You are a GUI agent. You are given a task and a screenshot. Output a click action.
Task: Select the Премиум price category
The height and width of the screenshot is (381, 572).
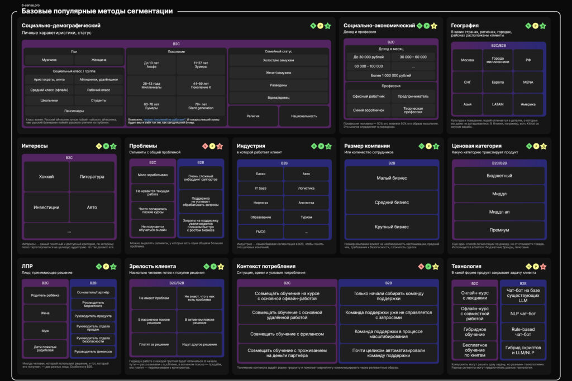coord(499,230)
